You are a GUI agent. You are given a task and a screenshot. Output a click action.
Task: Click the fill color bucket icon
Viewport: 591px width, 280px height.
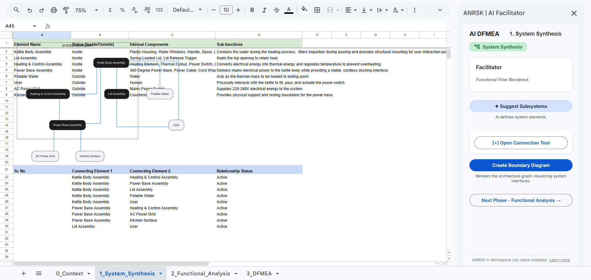pyautogui.click(x=304, y=10)
